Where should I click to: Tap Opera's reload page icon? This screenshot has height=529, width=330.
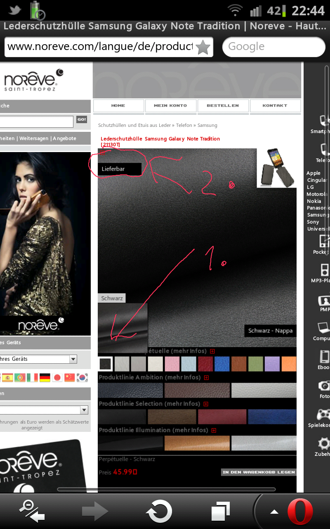tap(159, 512)
